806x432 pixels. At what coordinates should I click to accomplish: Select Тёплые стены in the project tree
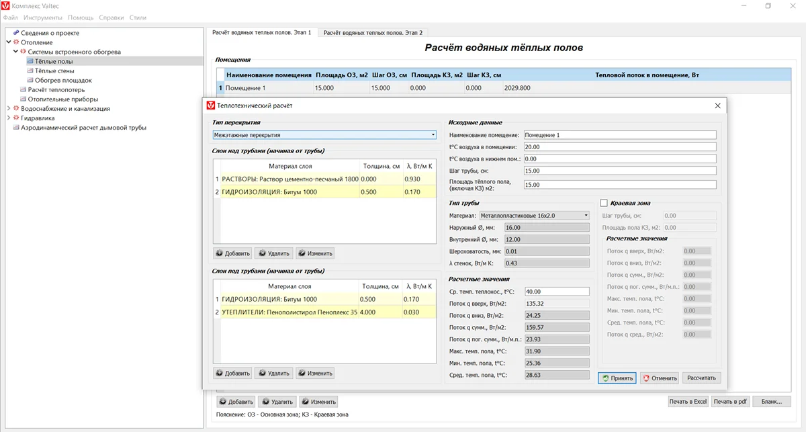coord(54,71)
